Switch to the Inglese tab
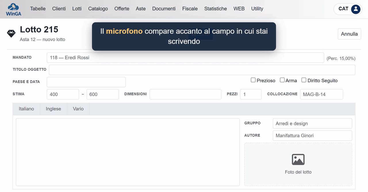Image resolution: width=368 pixels, height=192 pixels. click(x=53, y=109)
